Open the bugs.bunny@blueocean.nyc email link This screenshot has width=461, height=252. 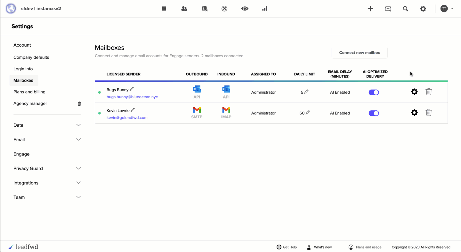click(132, 97)
